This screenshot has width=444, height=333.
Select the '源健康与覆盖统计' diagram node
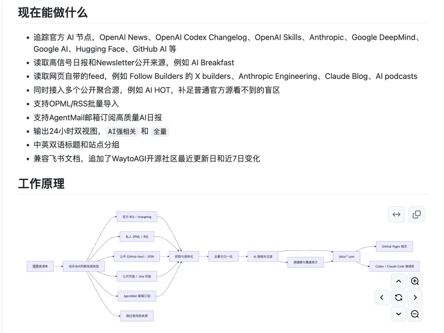coord(305,262)
